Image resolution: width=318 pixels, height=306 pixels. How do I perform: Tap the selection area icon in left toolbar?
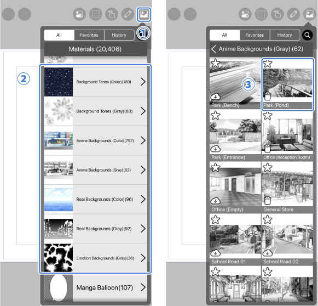tap(96, 14)
